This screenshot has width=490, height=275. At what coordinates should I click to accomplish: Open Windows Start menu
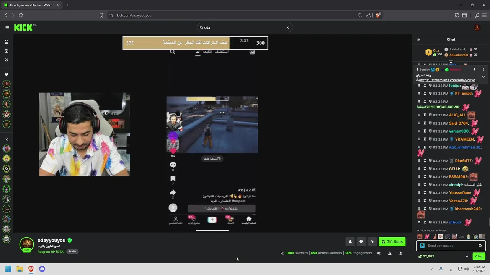8,269
